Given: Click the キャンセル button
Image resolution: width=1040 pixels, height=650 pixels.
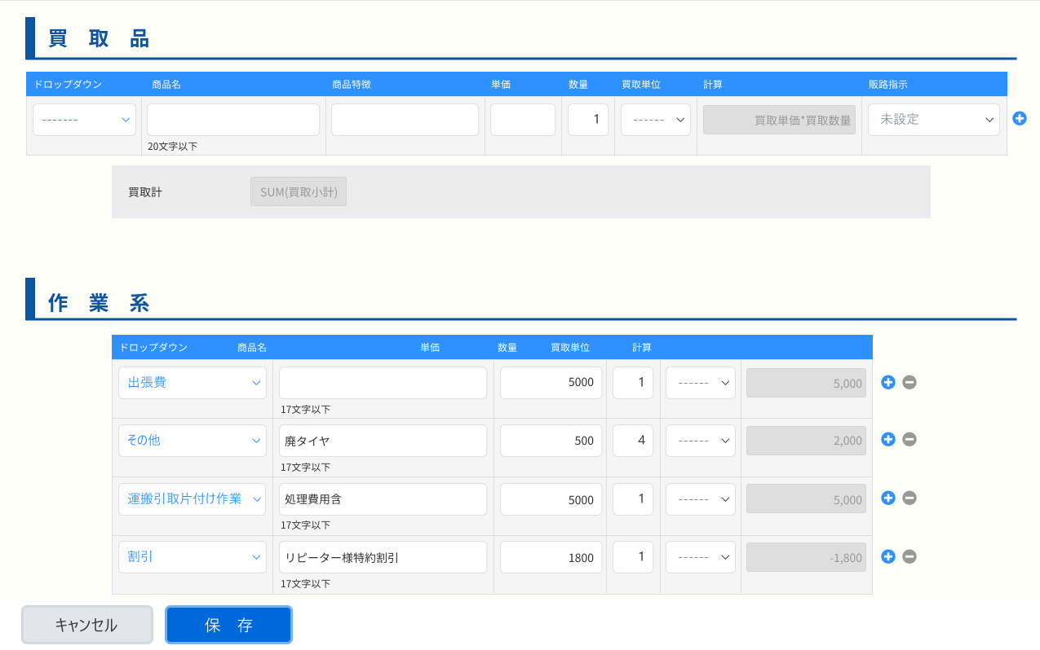Looking at the screenshot, I should pyautogui.click(x=86, y=625).
